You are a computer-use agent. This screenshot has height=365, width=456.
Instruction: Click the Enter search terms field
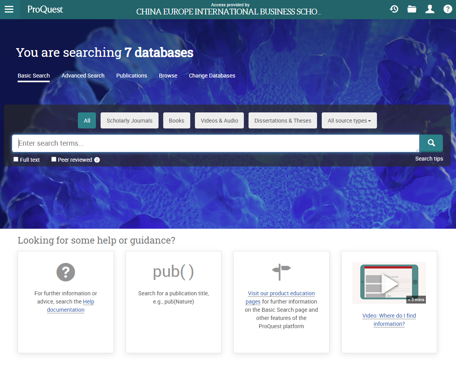215,143
